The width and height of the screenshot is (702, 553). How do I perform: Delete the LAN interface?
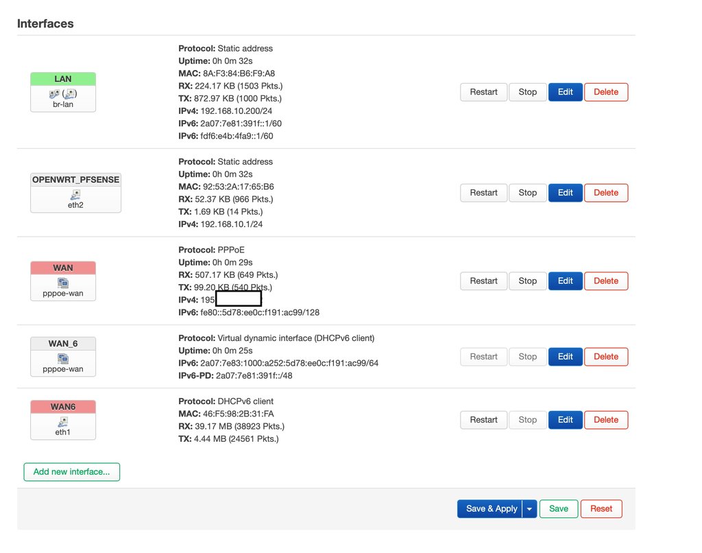coord(606,92)
